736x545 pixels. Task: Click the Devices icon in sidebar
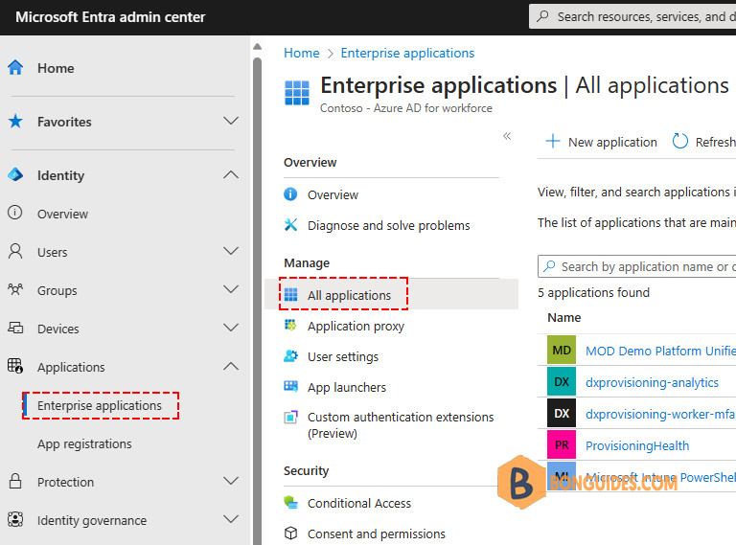point(15,328)
